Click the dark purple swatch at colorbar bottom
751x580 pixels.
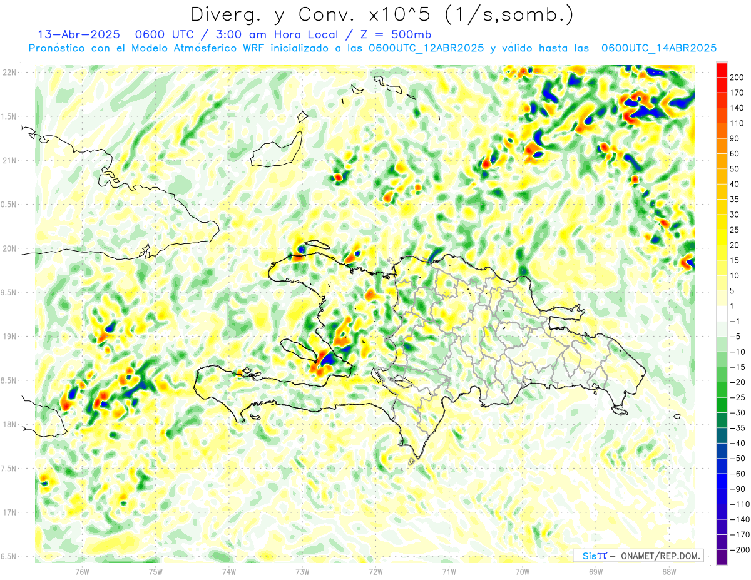722,557
